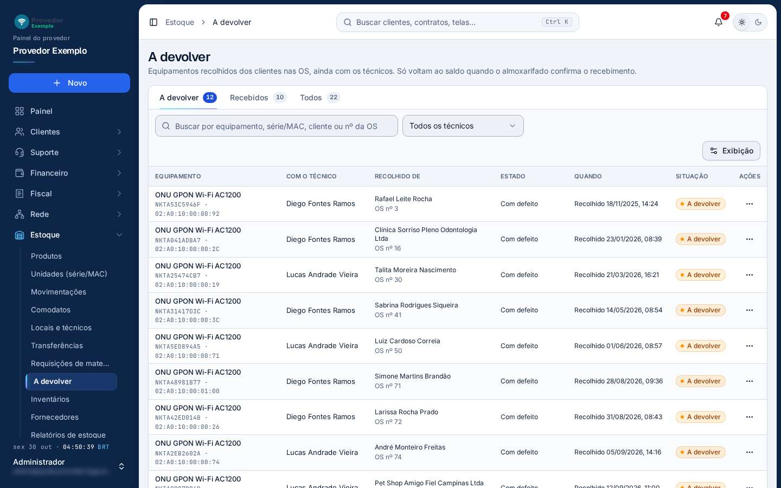
Task: Focus the global search clientes, contratos field
Action: [x=458, y=22]
